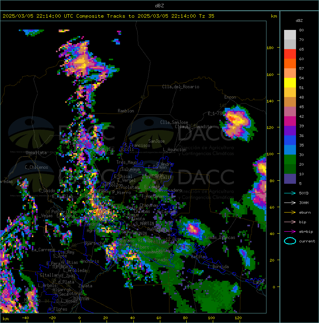Click the magenta eb+bip arrow legend icon
This screenshot has width=319, height=323.
(290, 232)
